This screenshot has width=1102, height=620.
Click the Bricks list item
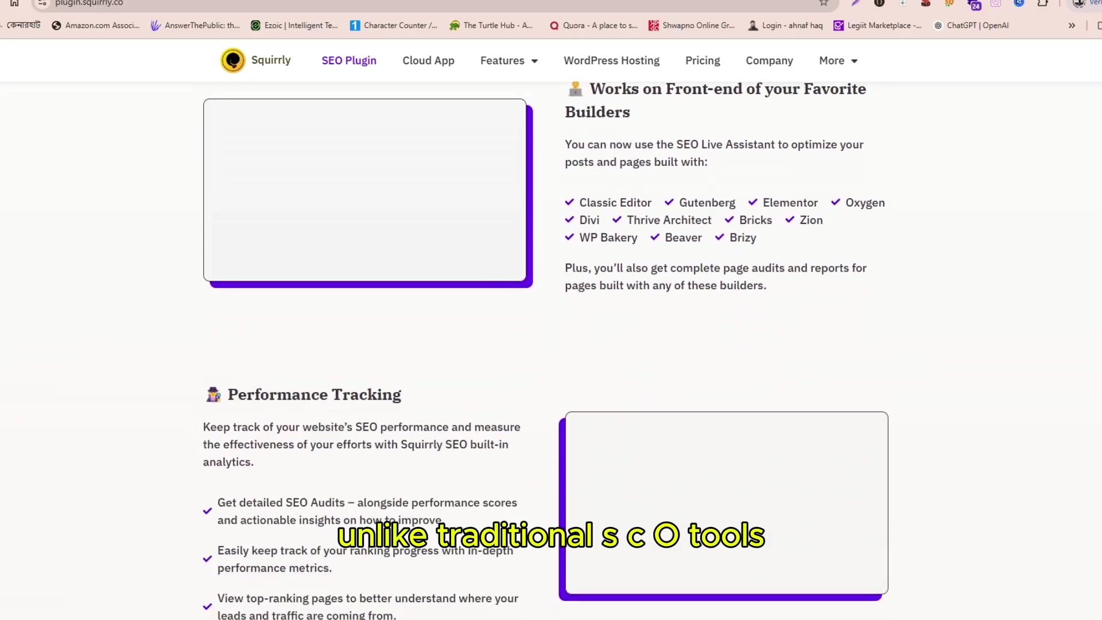[x=748, y=220]
